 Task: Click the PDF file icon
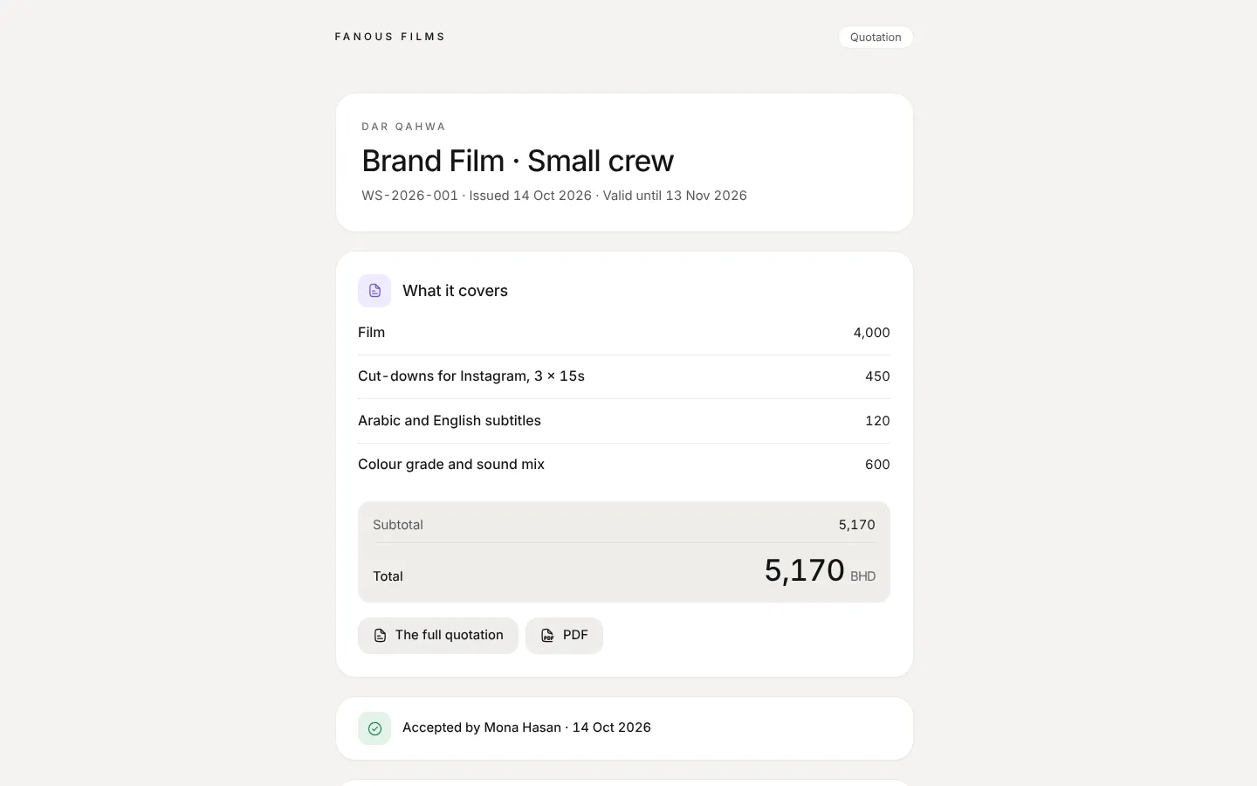(x=547, y=636)
